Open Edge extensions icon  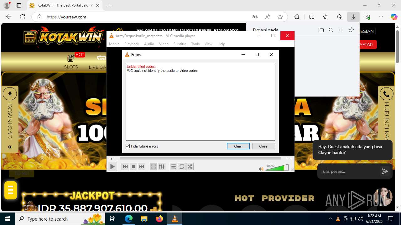point(297,17)
